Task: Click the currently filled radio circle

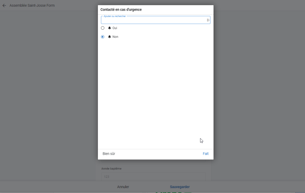Action: pyautogui.click(x=102, y=37)
